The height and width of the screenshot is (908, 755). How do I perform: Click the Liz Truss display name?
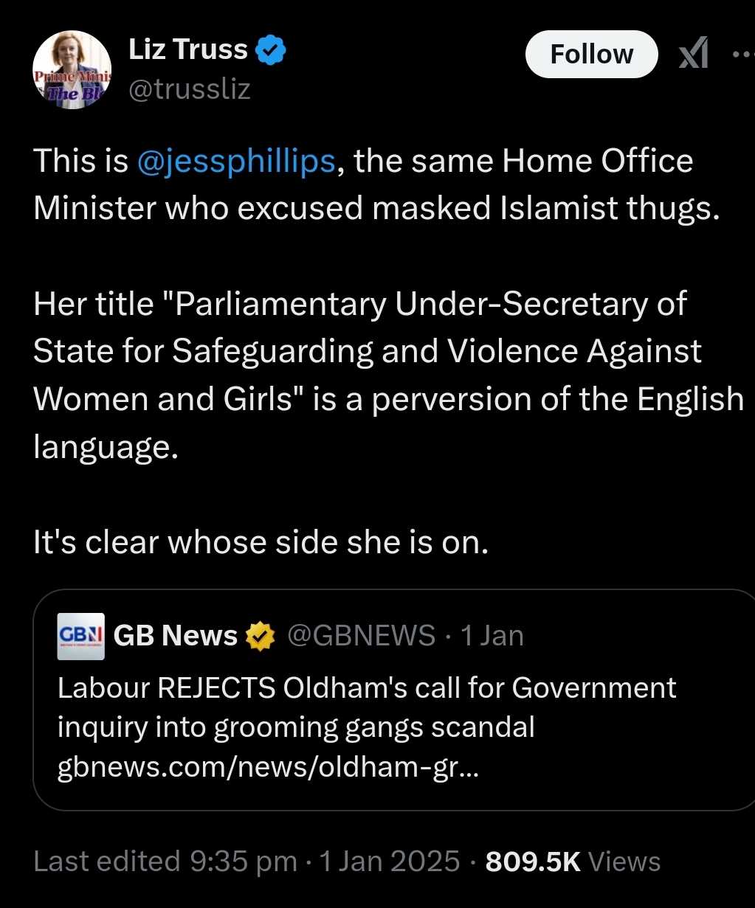(187, 50)
